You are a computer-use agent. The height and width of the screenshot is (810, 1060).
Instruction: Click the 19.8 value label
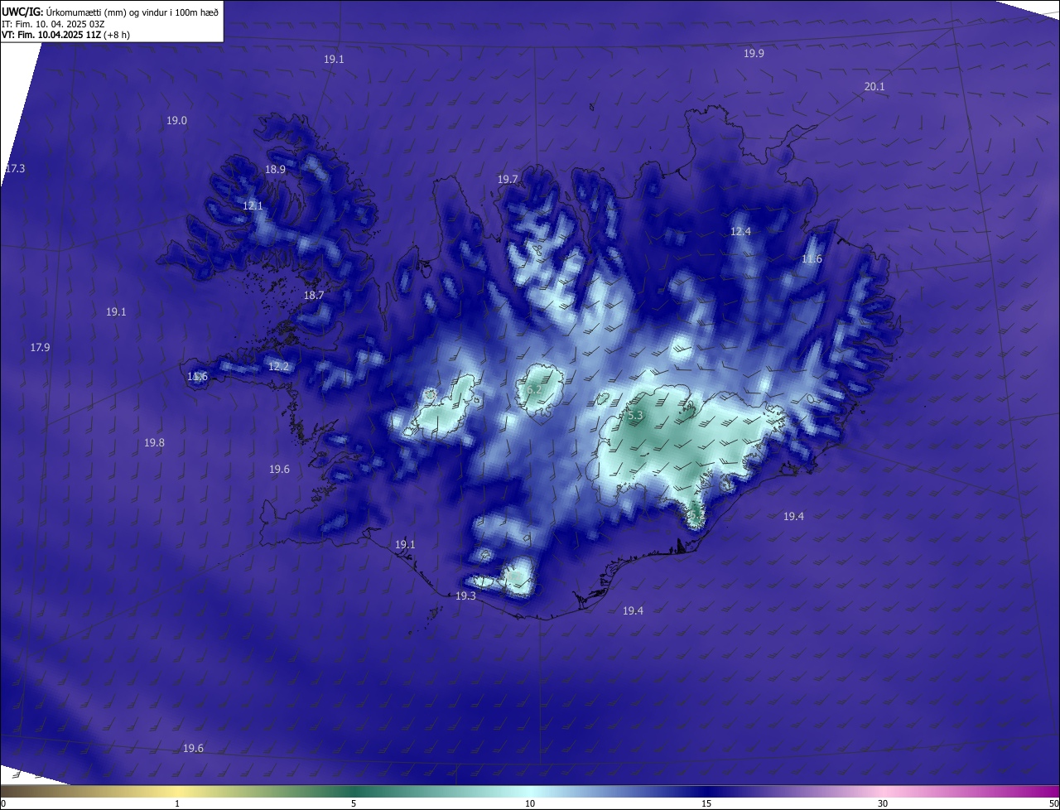click(x=154, y=442)
